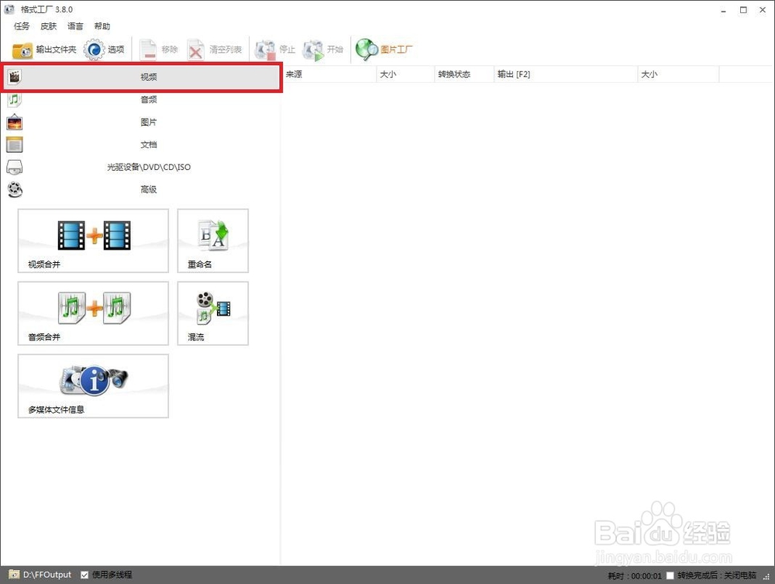Image resolution: width=775 pixels, height=584 pixels.
Task: Expand the 音频 category section
Action: pyautogui.click(x=141, y=99)
